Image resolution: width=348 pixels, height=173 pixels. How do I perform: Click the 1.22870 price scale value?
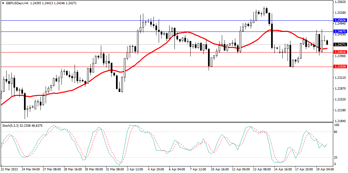pos(339,89)
